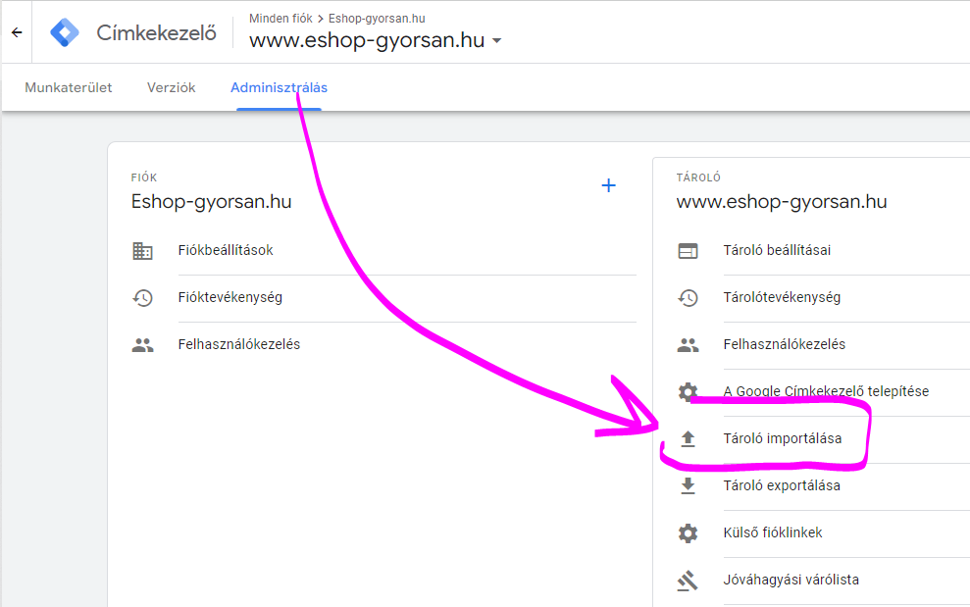Image resolution: width=970 pixels, height=607 pixels.
Task: Click the Tároló importálása upload icon
Action: pyautogui.click(x=688, y=439)
